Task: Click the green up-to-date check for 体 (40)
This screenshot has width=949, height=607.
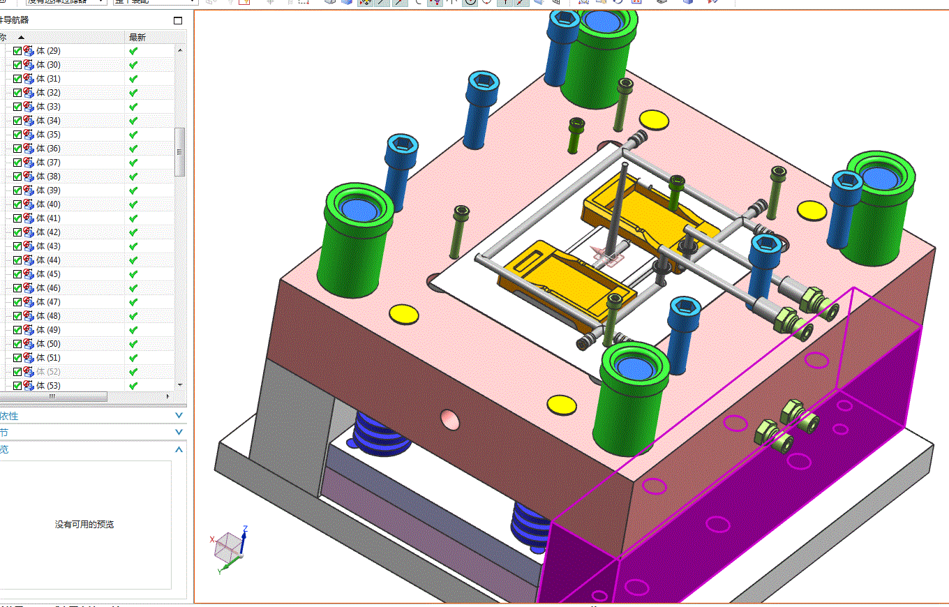Action: click(x=133, y=204)
